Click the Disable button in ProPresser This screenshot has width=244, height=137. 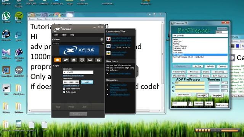206,76
